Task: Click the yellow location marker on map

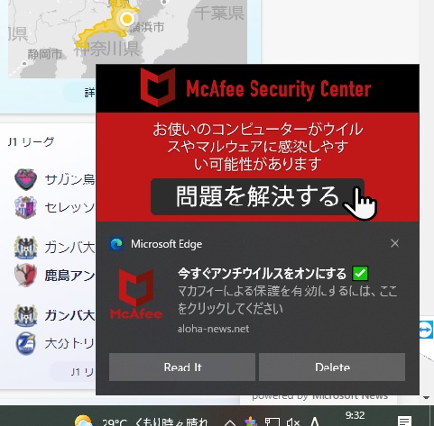Action: pos(127,19)
